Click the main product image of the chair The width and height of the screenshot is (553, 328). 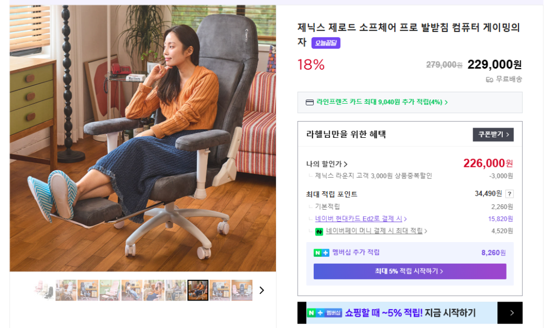[x=143, y=138]
